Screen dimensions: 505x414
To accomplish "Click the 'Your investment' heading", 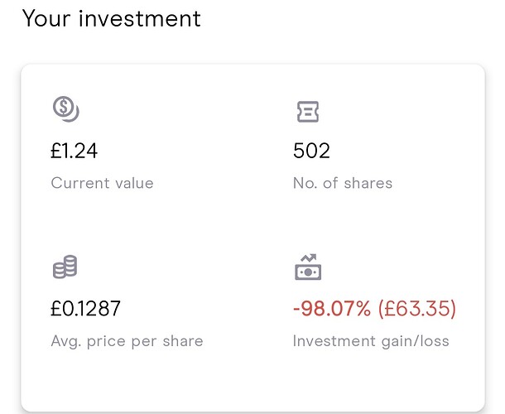I will [x=112, y=18].
